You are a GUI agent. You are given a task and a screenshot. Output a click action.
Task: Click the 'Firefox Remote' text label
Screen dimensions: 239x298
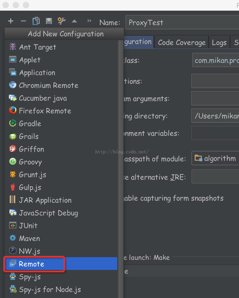45,111
